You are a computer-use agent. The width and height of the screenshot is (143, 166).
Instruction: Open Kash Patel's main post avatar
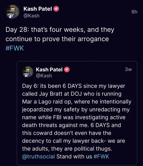pyautogui.click(x=13, y=12)
